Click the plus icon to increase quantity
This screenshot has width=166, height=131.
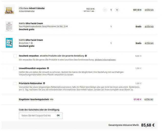[x=117, y=10]
